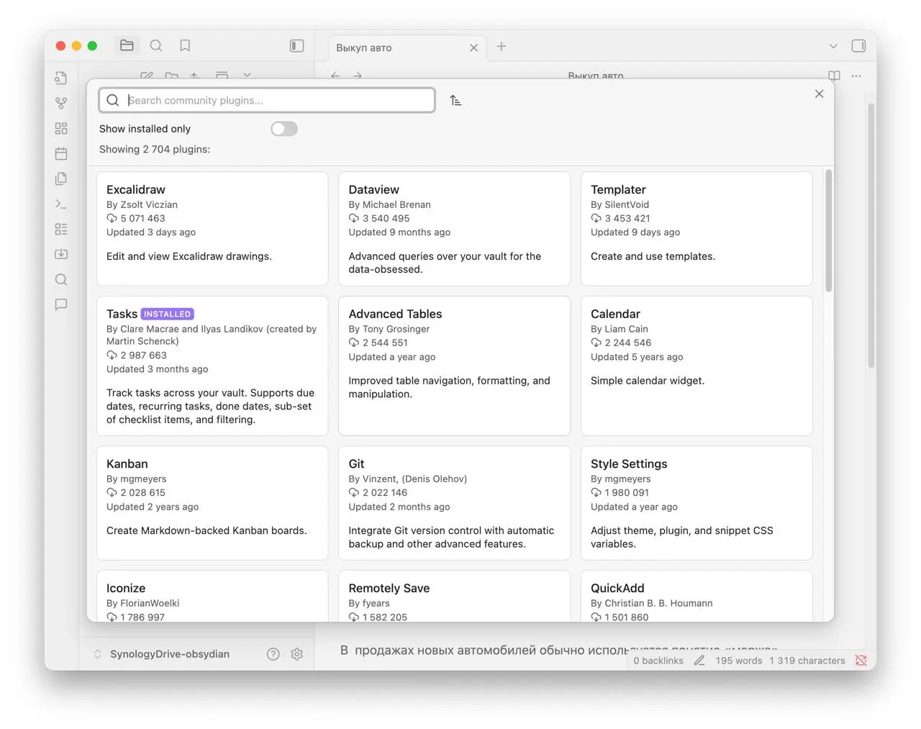The height and width of the screenshot is (729, 921).
Task: Enable the Show installed only toggle
Action: pos(284,129)
